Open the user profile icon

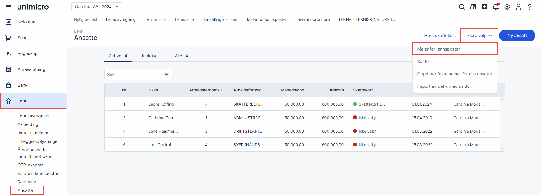tap(518, 7)
